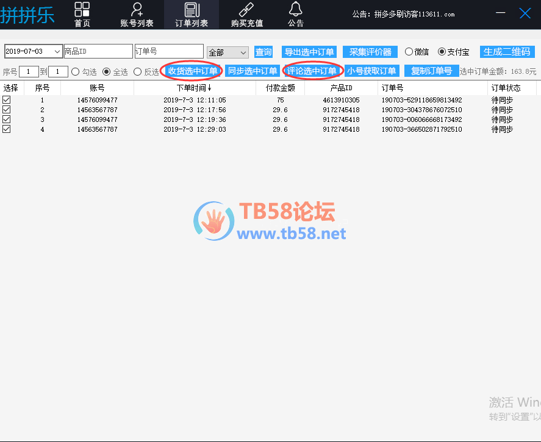This screenshot has width=541, height=442.
Task: Uncheck the checkbox for order row 4
Action: tap(7, 129)
